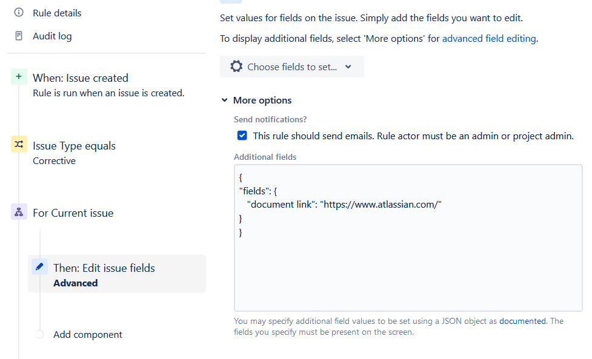Viewport: 592px width, 359px height.
Task: Select the Add component action
Action: click(x=88, y=334)
